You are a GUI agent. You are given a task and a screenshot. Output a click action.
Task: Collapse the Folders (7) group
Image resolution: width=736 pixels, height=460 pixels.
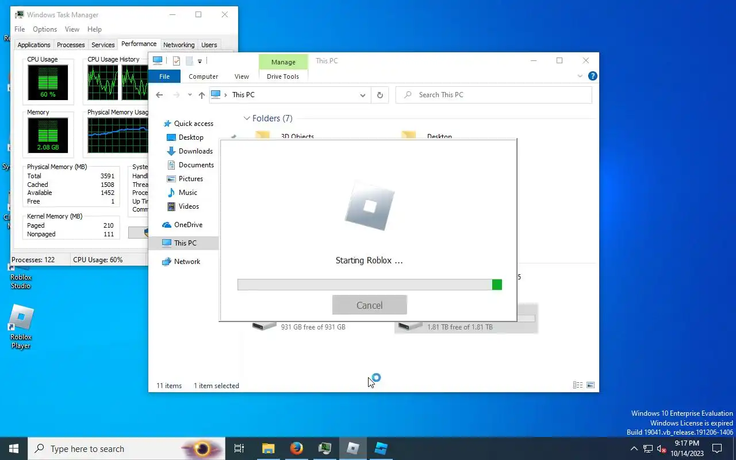tap(247, 118)
